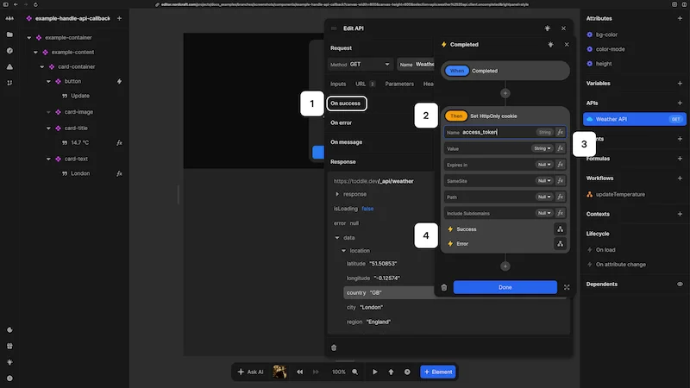Select the Weather API entry in APIs
The image size is (690, 388).
[635, 119]
